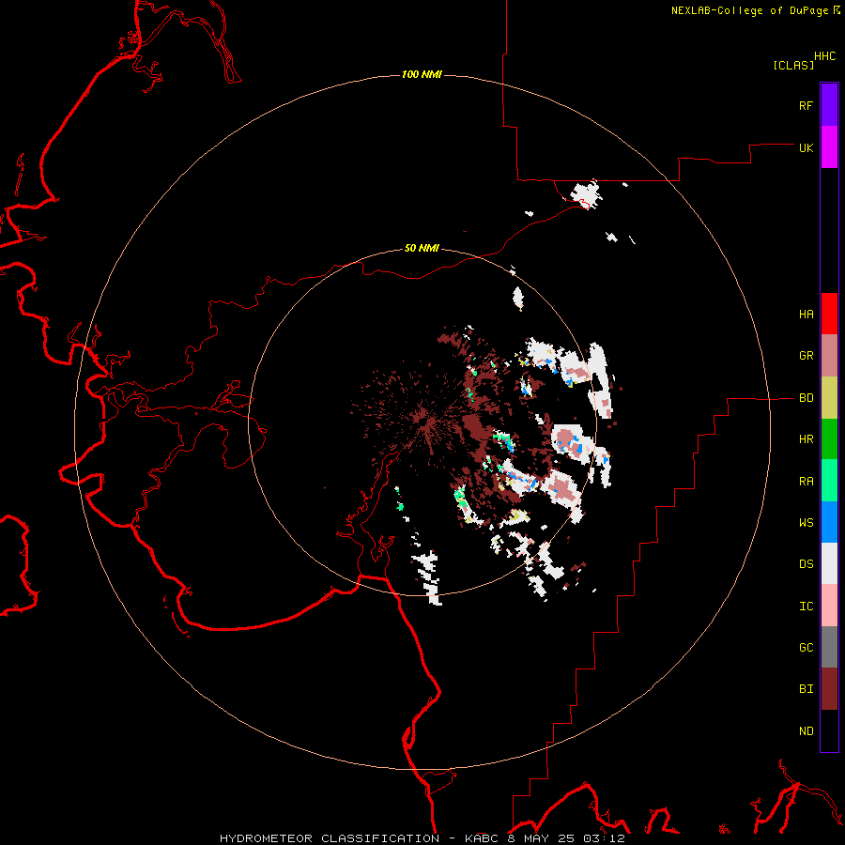Click the RF purple legend swatch
Viewport: 845px width, 845px height.
pos(829,105)
